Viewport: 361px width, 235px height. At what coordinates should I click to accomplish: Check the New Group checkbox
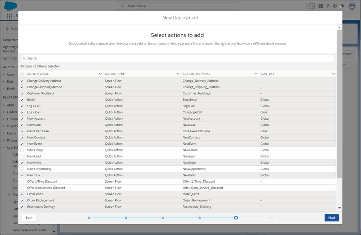(x=22, y=150)
